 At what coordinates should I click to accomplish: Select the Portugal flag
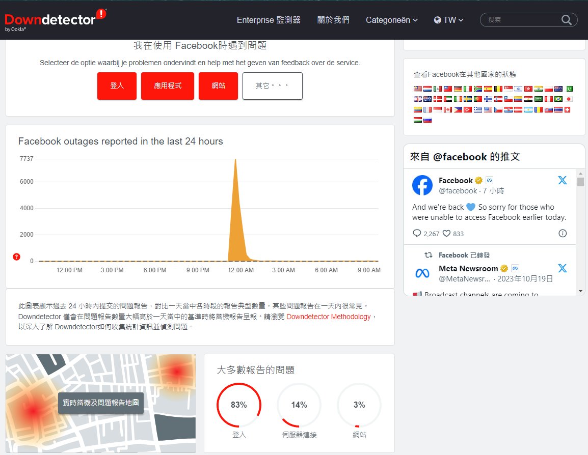click(x=478, y=99)
